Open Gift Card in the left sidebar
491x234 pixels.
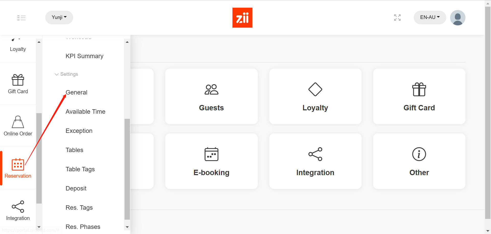(18, 84)
